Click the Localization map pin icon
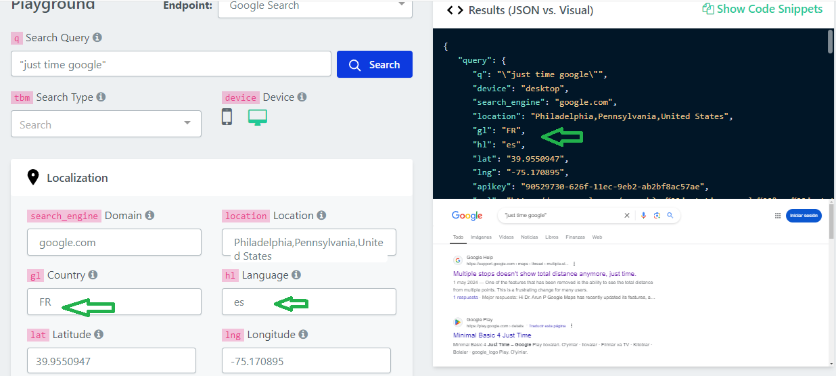The width and height of the screenshot is (836, 376). click(32, 178)
